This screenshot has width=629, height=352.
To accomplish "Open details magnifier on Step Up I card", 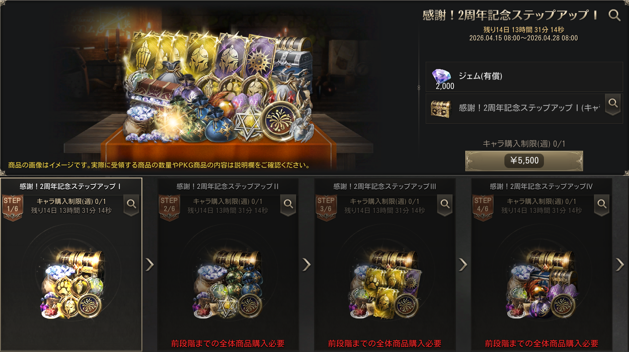I will pos(131,205).
